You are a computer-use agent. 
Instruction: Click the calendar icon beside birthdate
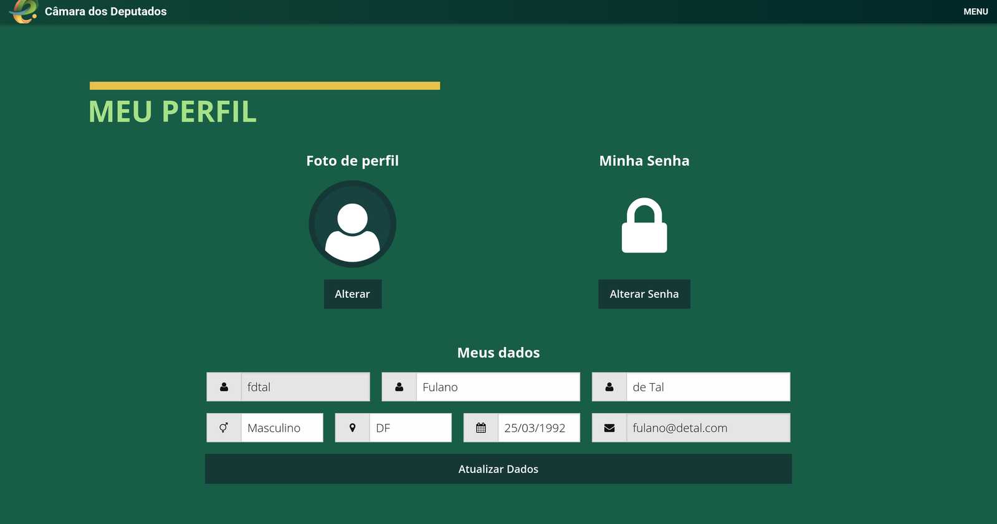480,428
